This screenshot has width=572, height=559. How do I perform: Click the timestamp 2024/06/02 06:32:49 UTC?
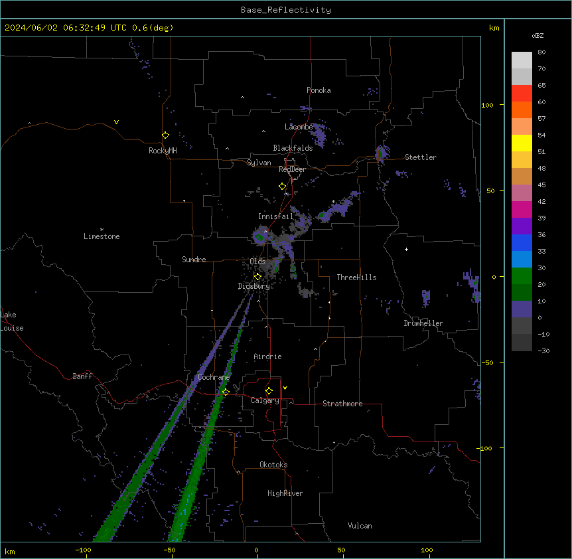[66, 28]
